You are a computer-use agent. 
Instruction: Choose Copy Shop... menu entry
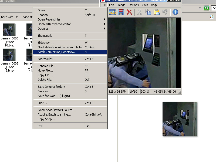70,119
